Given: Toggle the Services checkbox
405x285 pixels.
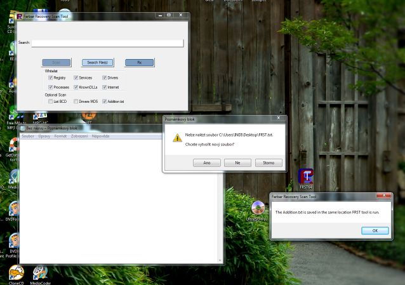Looking at the screenshot, I should [76, 78].
